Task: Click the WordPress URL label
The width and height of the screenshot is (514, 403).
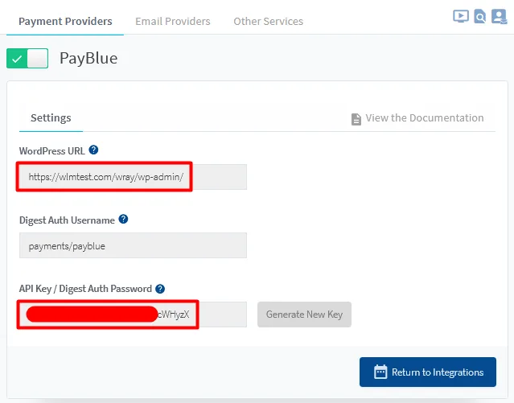Action: pyautogui.click(x=51, y=151)
